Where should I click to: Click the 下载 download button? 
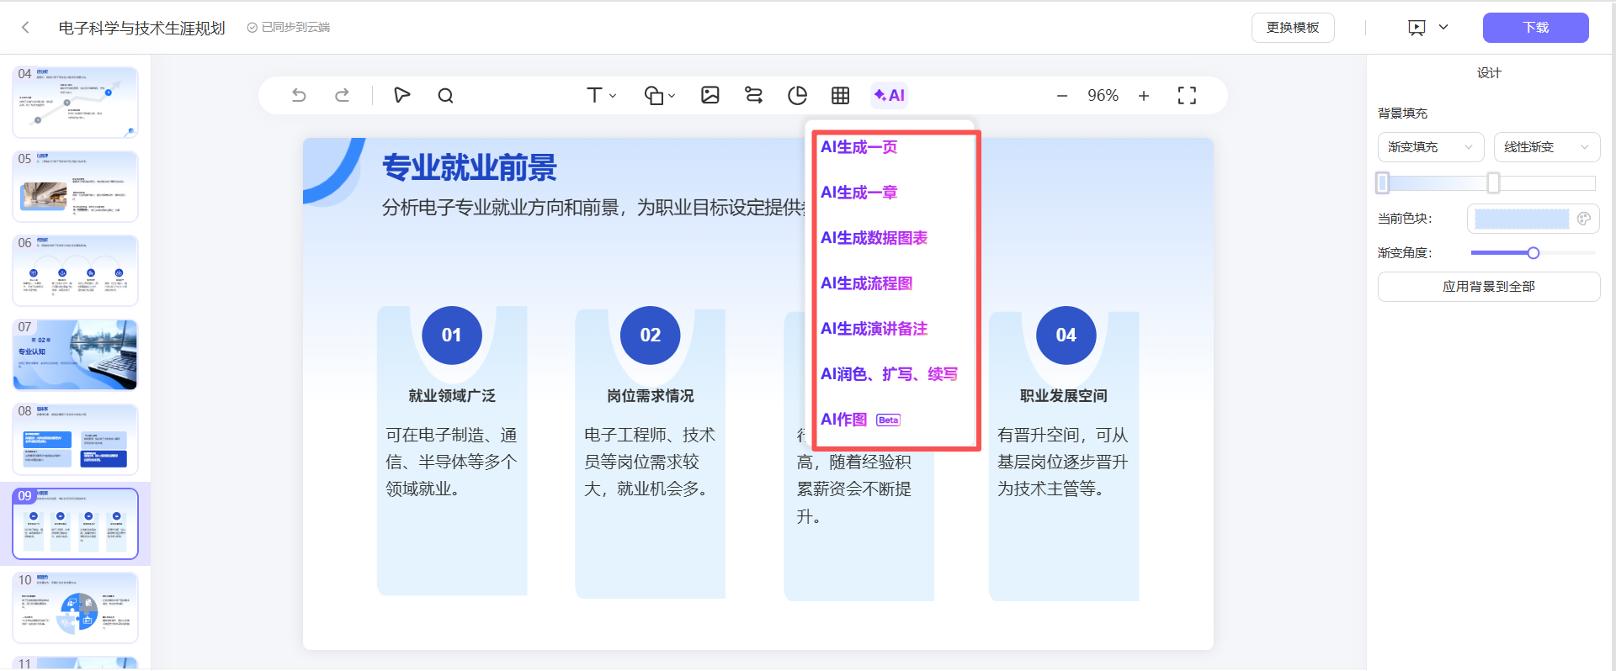[x=1535, y=28]
